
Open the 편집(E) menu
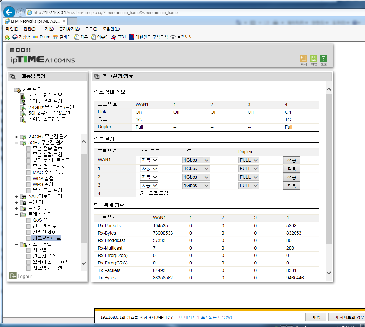coord(30,29)
